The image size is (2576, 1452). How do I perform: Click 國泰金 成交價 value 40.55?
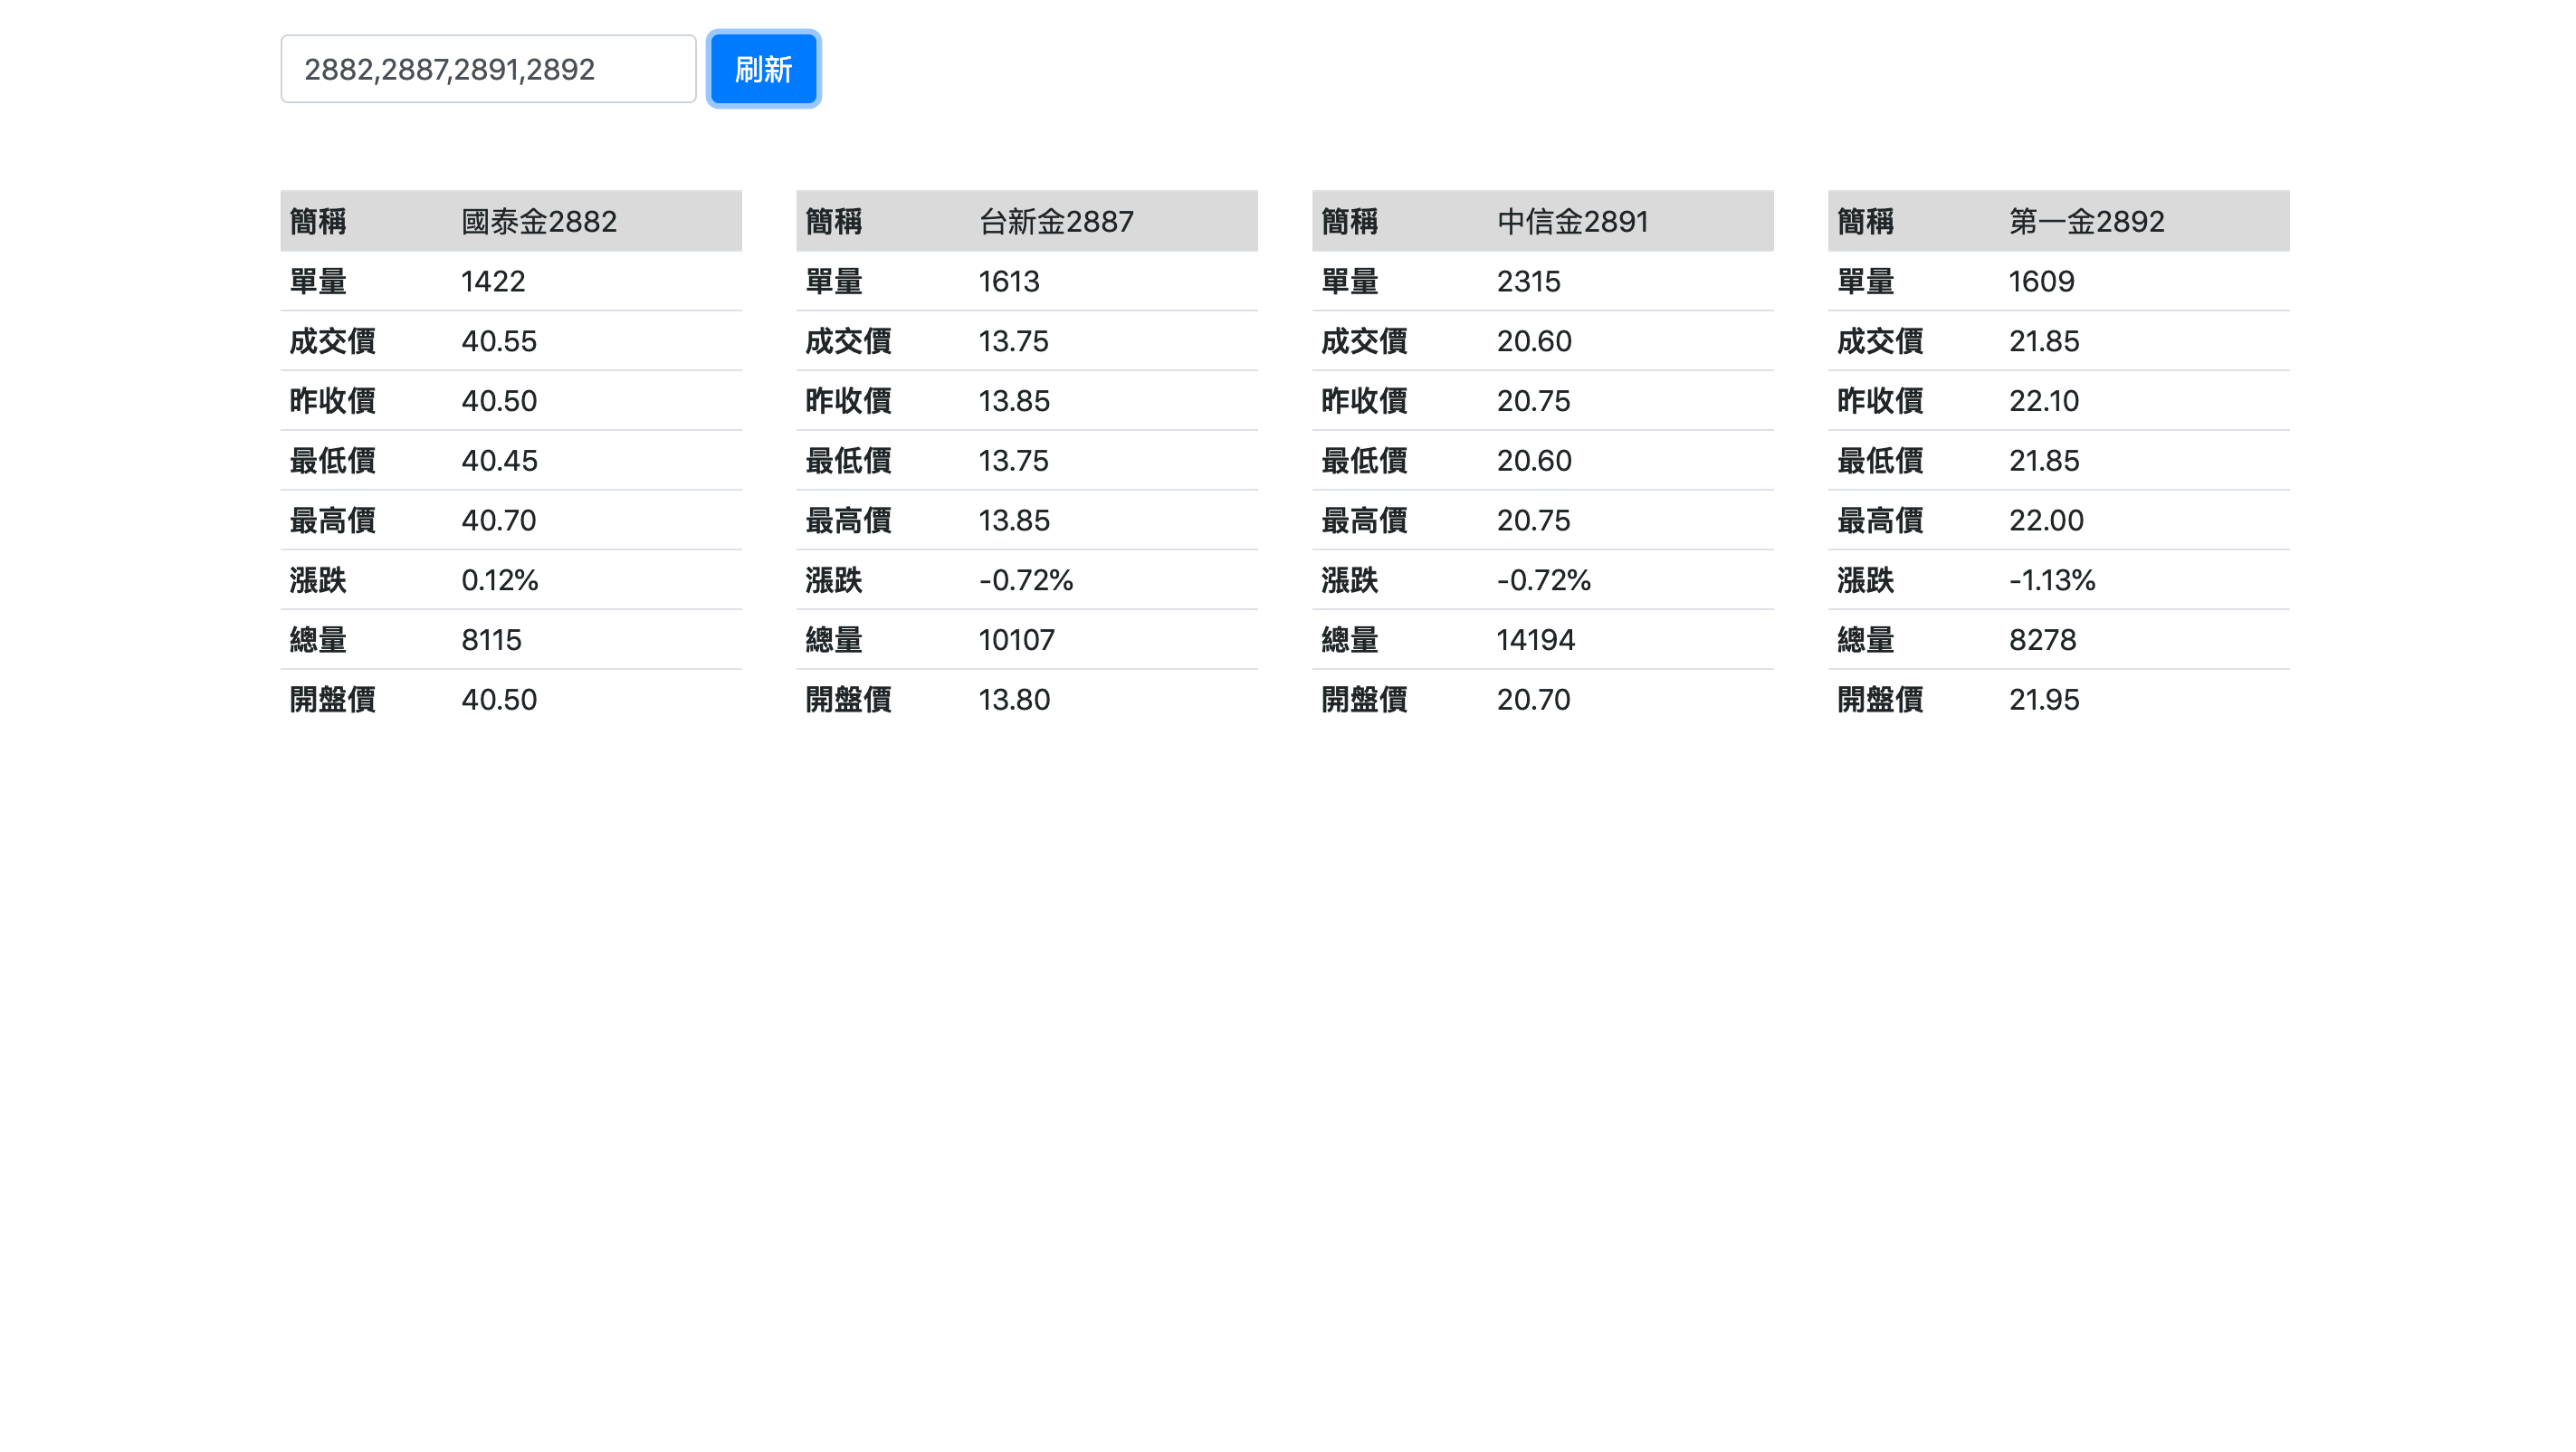pyautogui.click(x=499, y=341)
